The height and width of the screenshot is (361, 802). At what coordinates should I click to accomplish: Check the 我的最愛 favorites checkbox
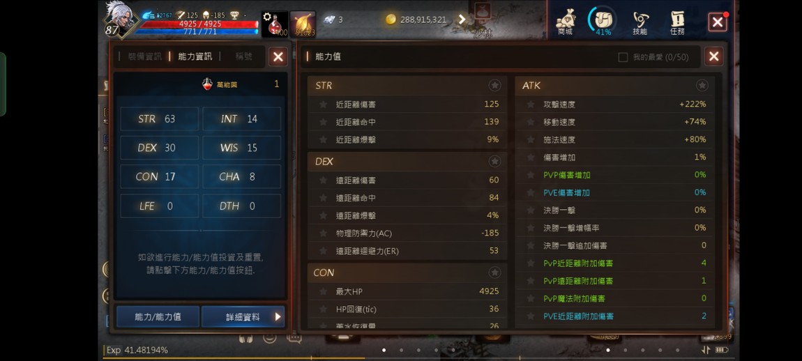point(623,57)
